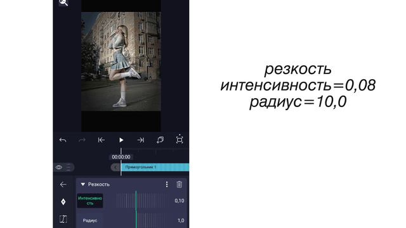Image resolution: width=406 pixels, height=228 pixels.
Task: Select the Интенсивность parameter
Action: pos(90,201)
